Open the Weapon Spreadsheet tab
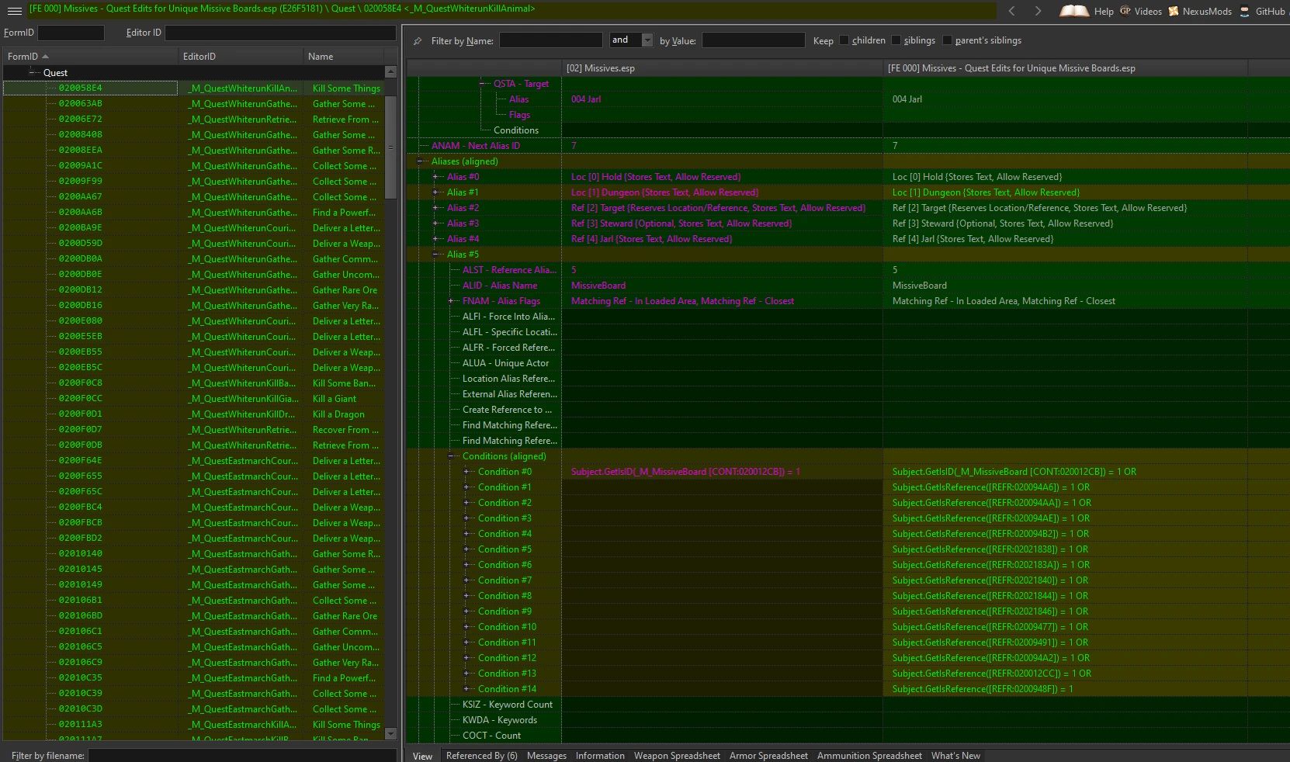The height and width of the screenshot is (762, 1290). click(676, 755)
